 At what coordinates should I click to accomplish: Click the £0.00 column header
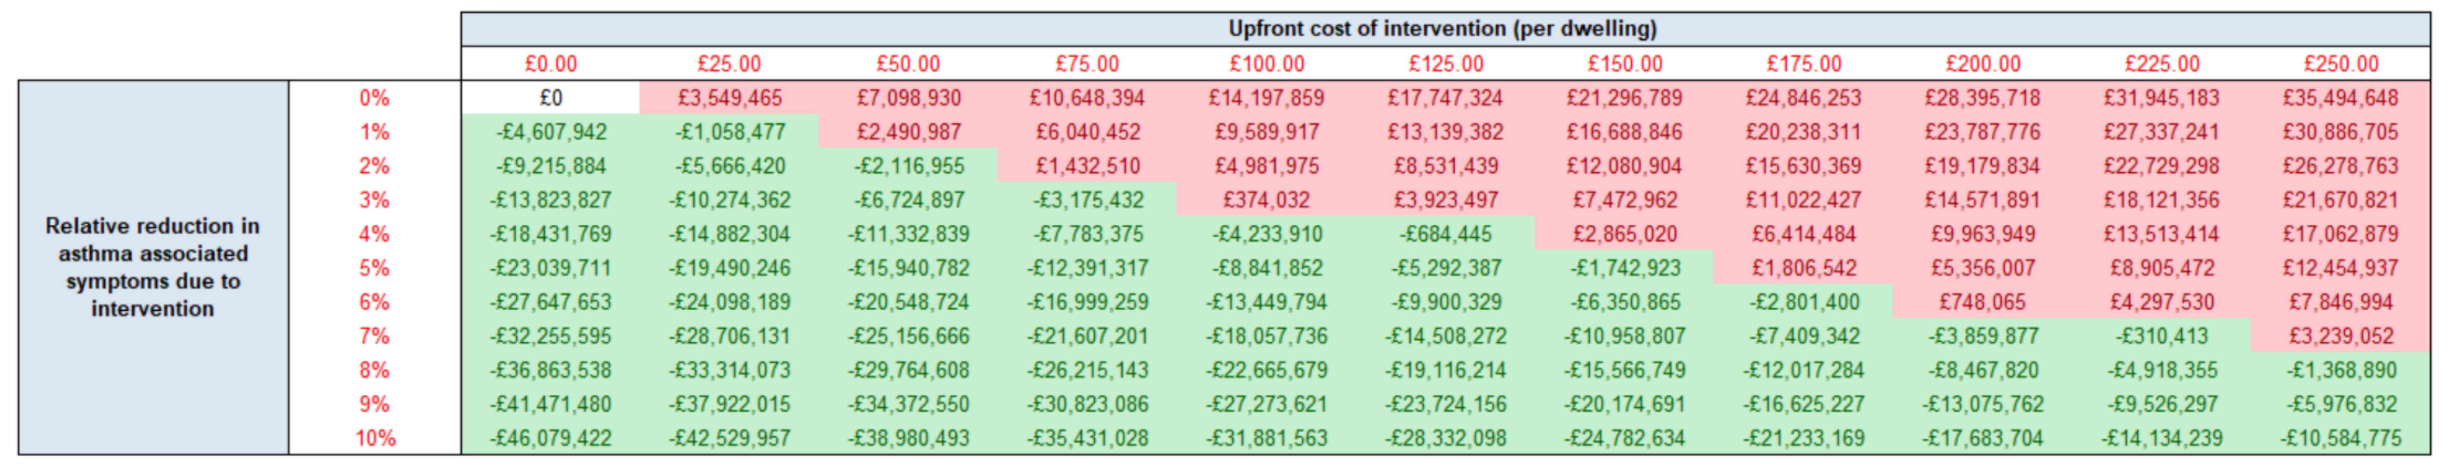(x=551, y=64)
